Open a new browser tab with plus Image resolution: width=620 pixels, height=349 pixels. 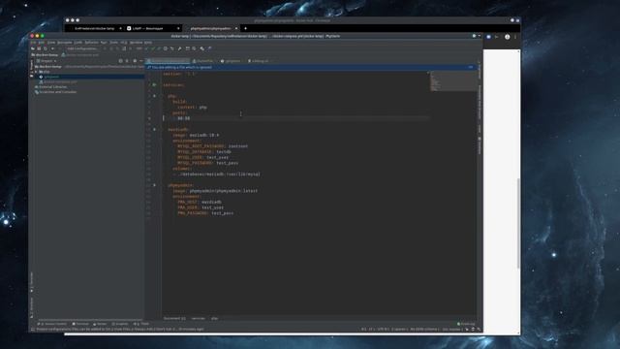click(x=245, y=28)
